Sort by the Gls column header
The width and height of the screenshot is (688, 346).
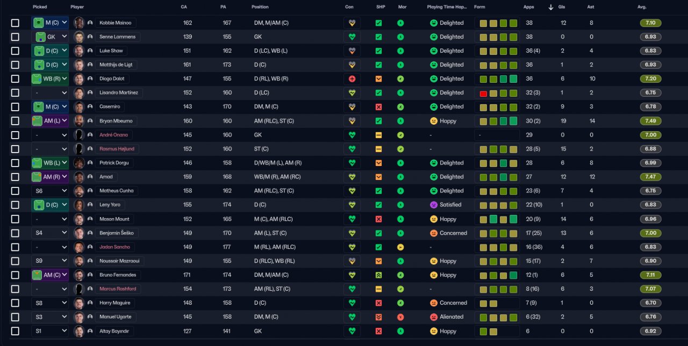(x=562, y=7)
